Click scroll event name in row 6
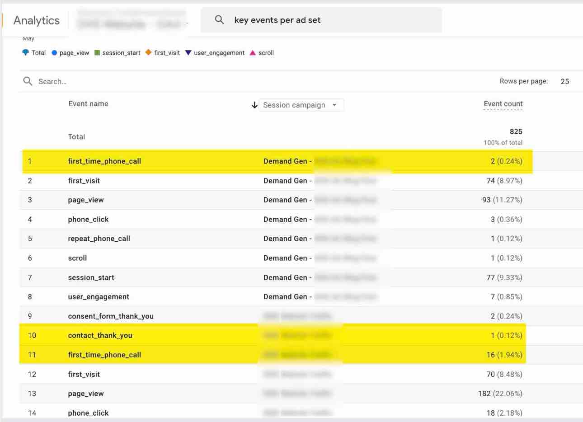Image resolution: width=583 pixels, height=422 pixels. pos(77,258)
